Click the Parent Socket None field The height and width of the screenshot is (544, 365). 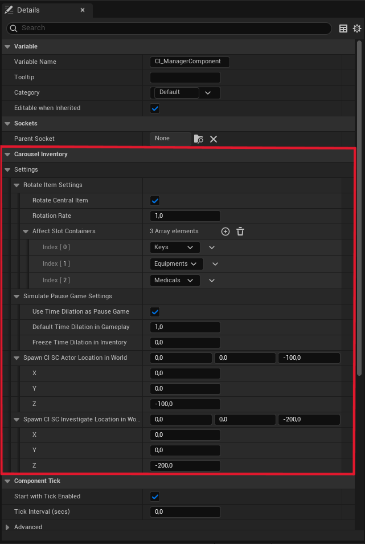(x=170, y=139)
